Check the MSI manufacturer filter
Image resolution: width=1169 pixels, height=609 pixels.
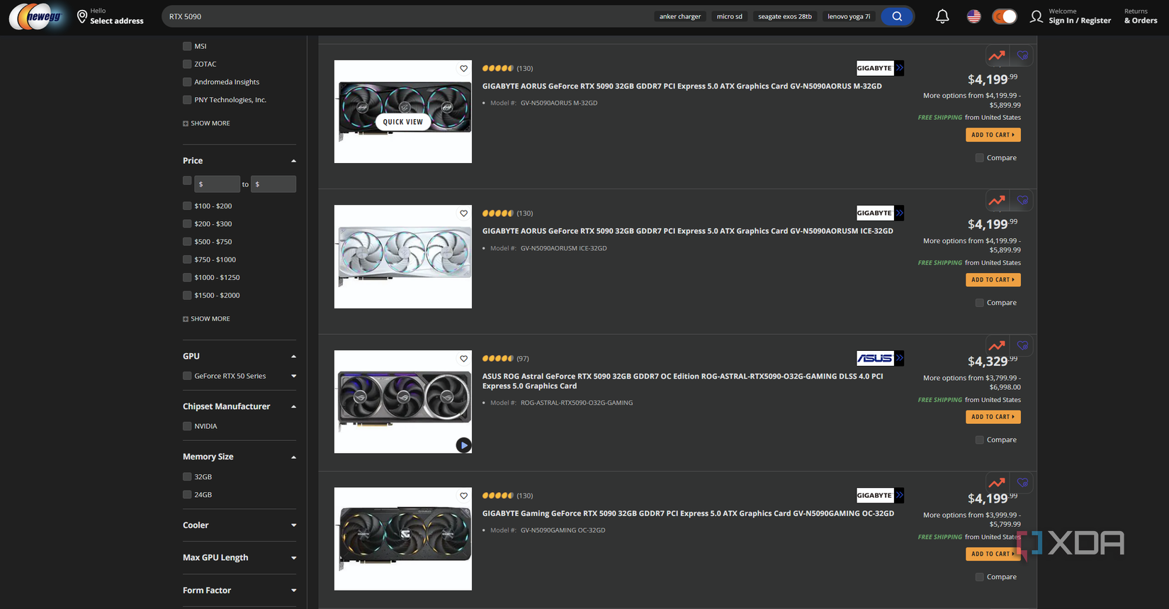click(187, 46)
